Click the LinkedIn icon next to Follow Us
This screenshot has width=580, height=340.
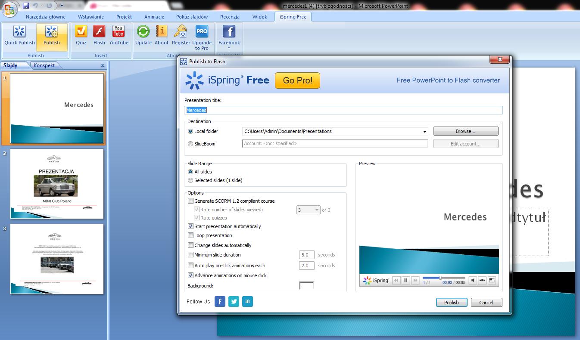coord(247,301)
